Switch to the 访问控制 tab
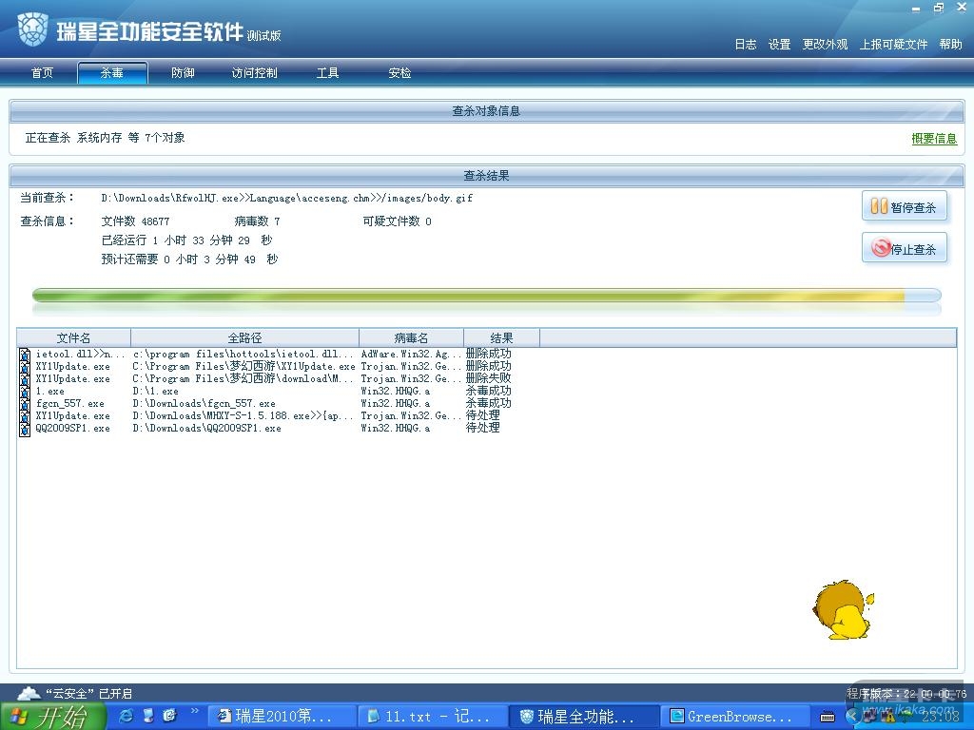The height and width of the screenshot is (730, 974). coord(255,72)
